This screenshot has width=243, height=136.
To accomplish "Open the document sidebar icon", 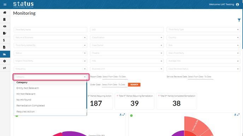I will click(4, 47).
